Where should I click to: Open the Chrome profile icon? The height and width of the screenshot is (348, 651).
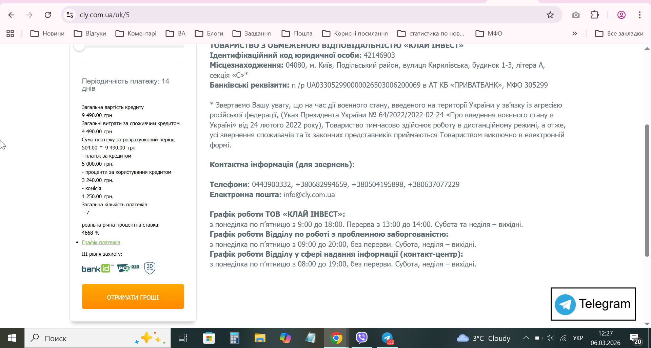621,15
